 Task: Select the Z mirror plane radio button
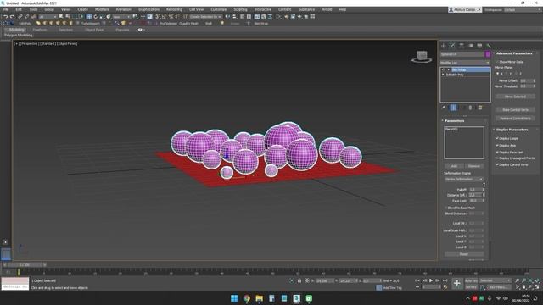517,74
